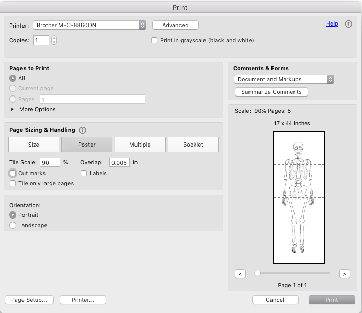Click the Tile Scale input field
Image resolution: width=362 pixels, height=313 pixels.
click(x=50, y=162)
